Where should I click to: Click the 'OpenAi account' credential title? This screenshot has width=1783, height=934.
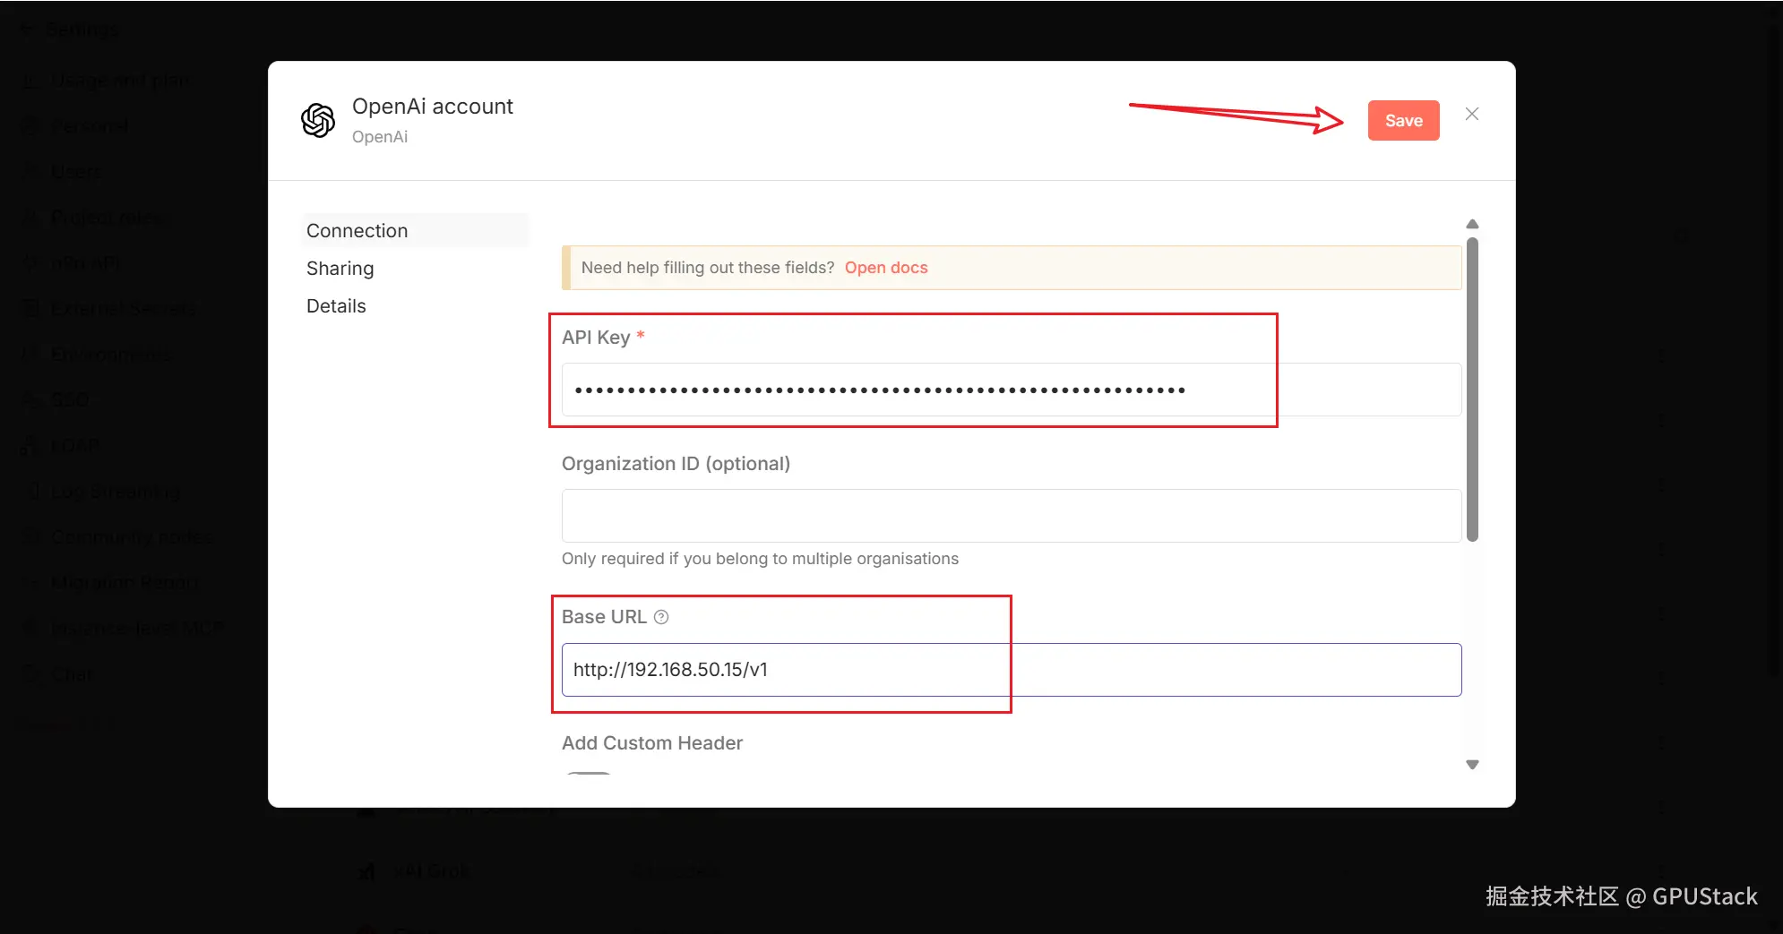433,107
